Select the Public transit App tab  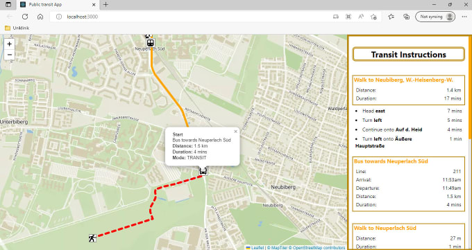[x=58, y=5]
